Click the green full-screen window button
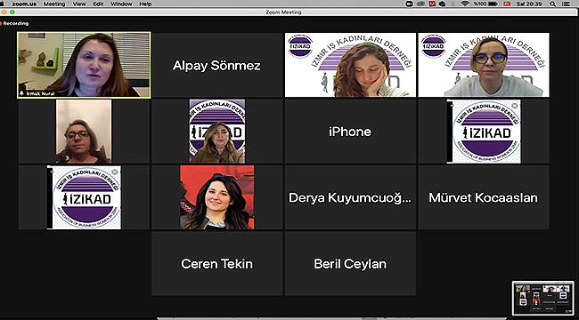 pos(12,12)
